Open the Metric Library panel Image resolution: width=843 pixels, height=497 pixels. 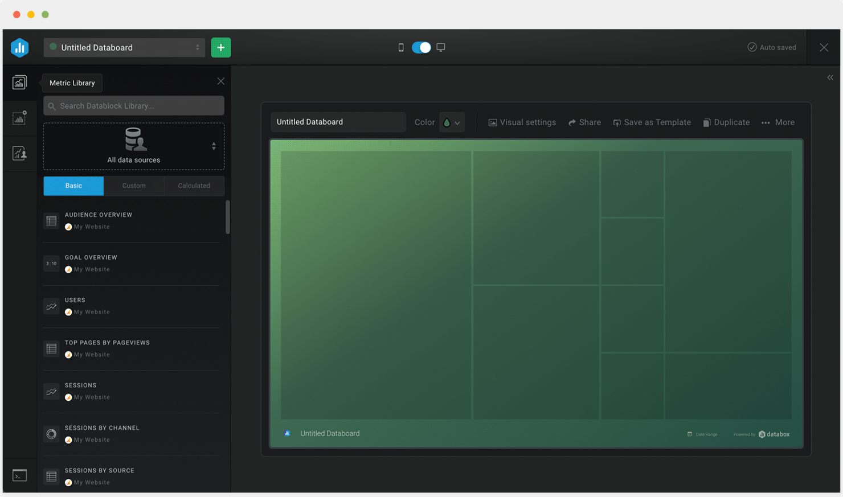point(19,83)
